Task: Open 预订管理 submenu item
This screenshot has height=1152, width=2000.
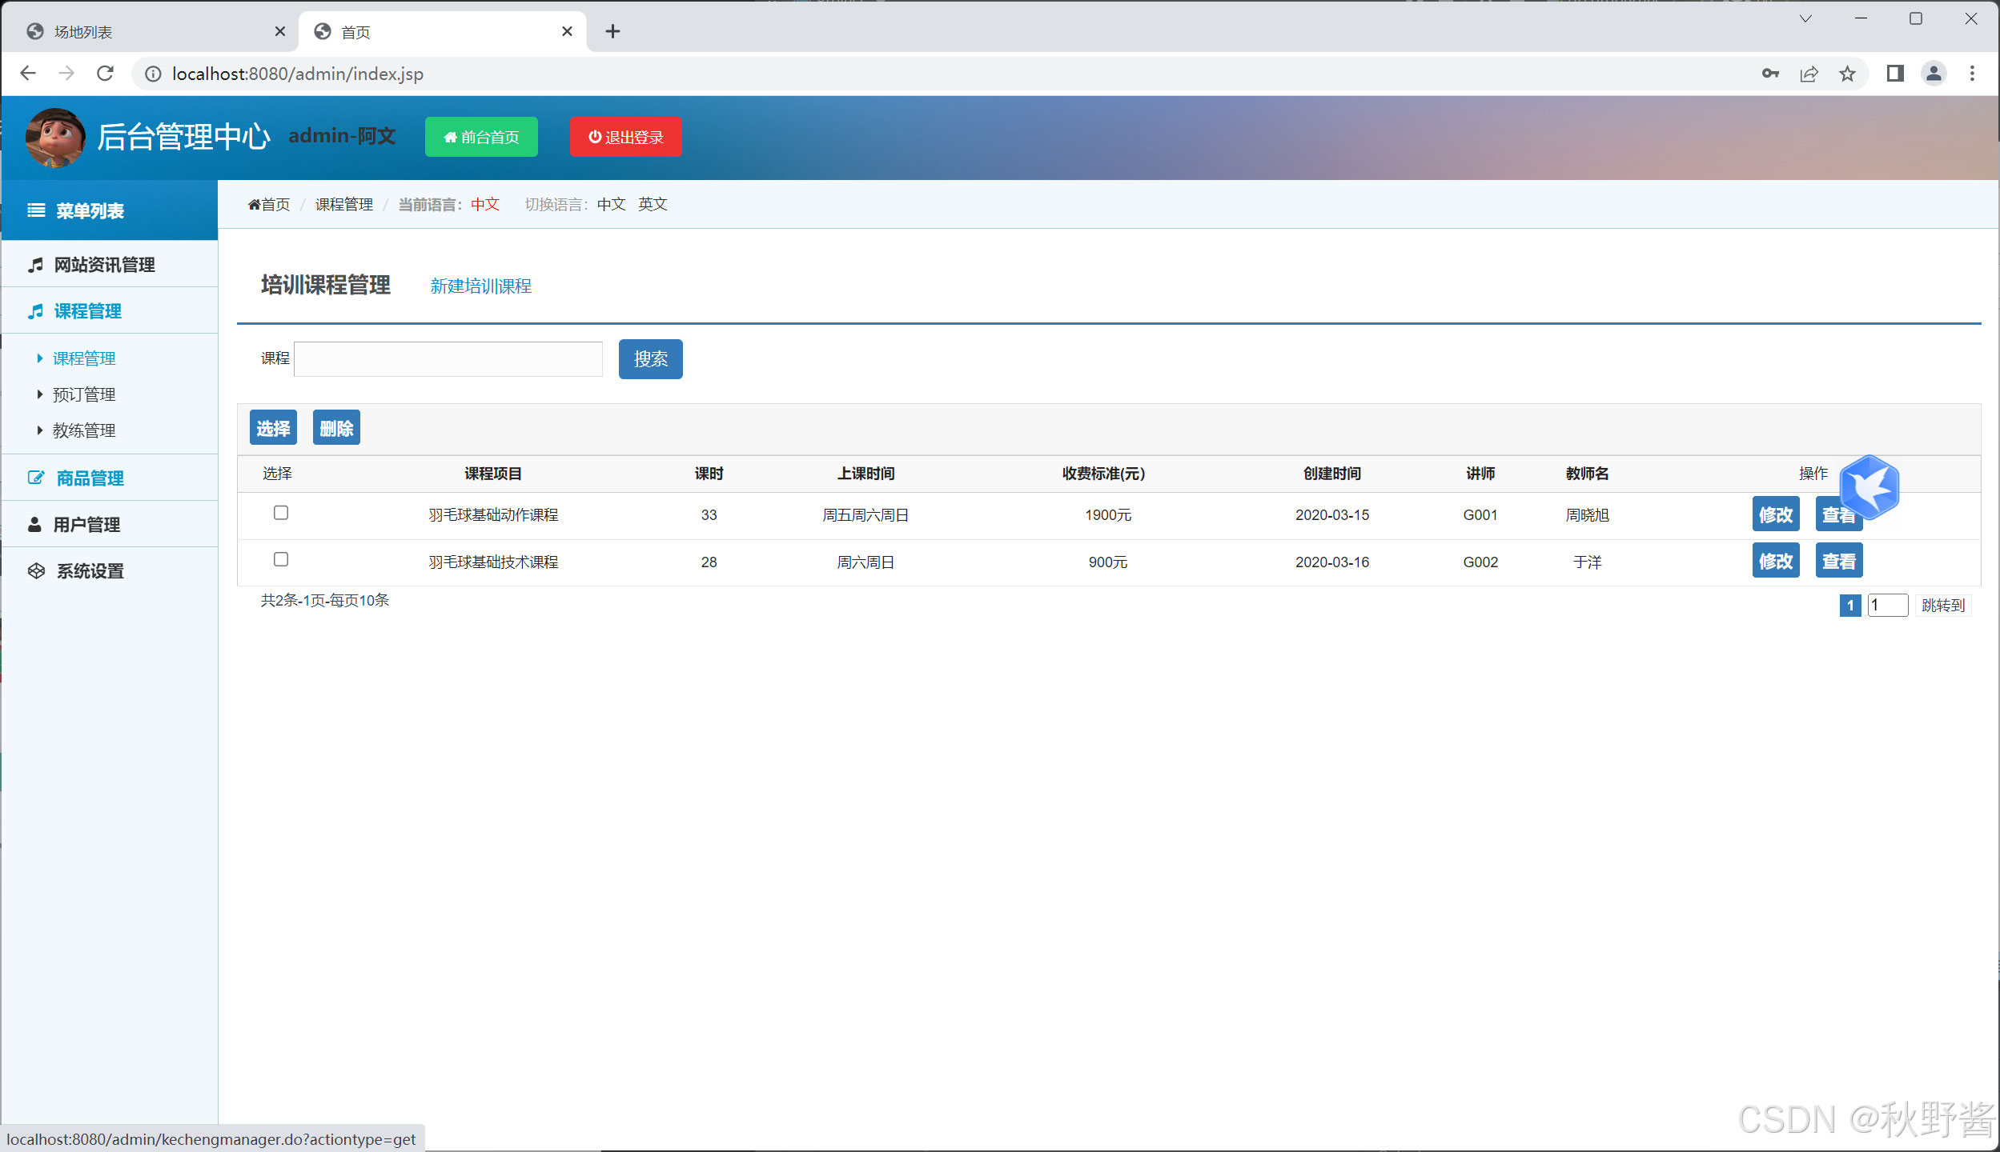Action: 84,394
